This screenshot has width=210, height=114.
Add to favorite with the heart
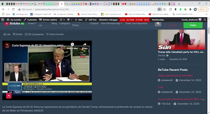(x=55, y=34)
